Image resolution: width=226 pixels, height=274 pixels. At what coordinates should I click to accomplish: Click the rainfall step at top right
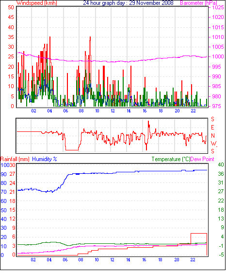tap(199, 234)
